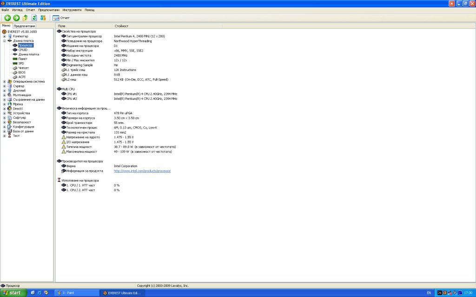
Task: Click the Безопасност shield icon in tree
Action: tap(10, 123)
